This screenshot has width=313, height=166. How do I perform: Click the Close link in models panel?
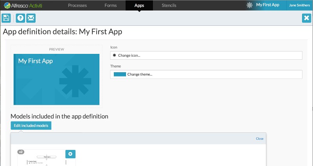(259, 139)
